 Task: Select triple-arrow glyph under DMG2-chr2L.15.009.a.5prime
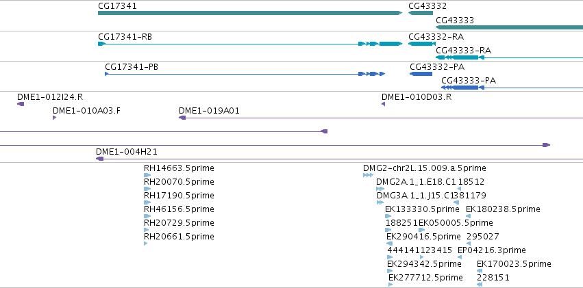point(368,175)
